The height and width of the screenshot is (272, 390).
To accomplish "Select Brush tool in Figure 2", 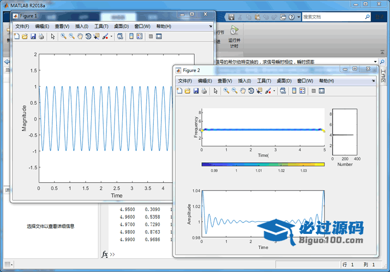I will point(268,91).
